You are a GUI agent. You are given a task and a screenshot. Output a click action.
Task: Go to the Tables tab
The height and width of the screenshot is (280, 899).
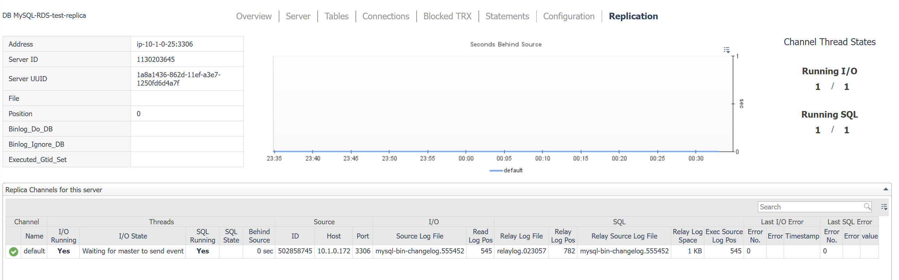pos(336,16)
